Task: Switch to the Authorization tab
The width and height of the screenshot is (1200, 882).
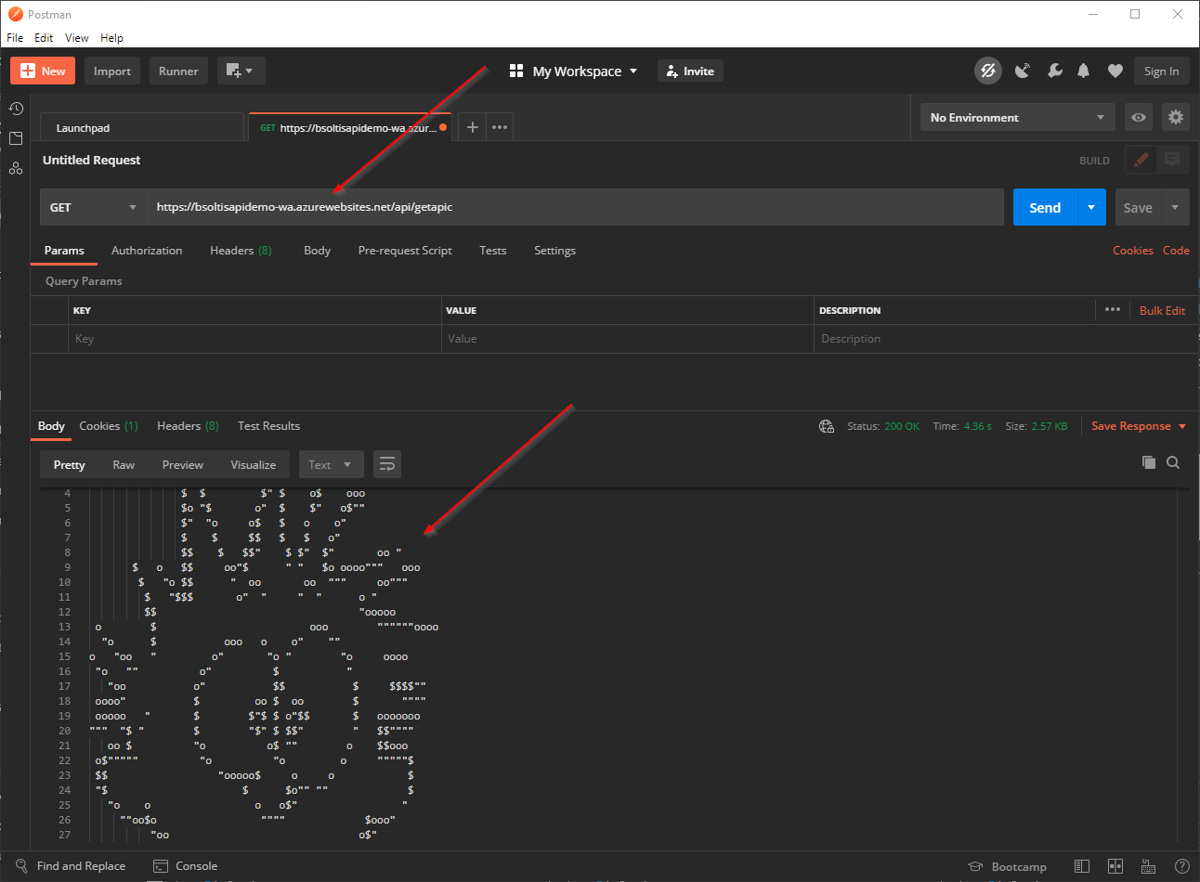Action: pyautogui.click(x=147, y=251)
